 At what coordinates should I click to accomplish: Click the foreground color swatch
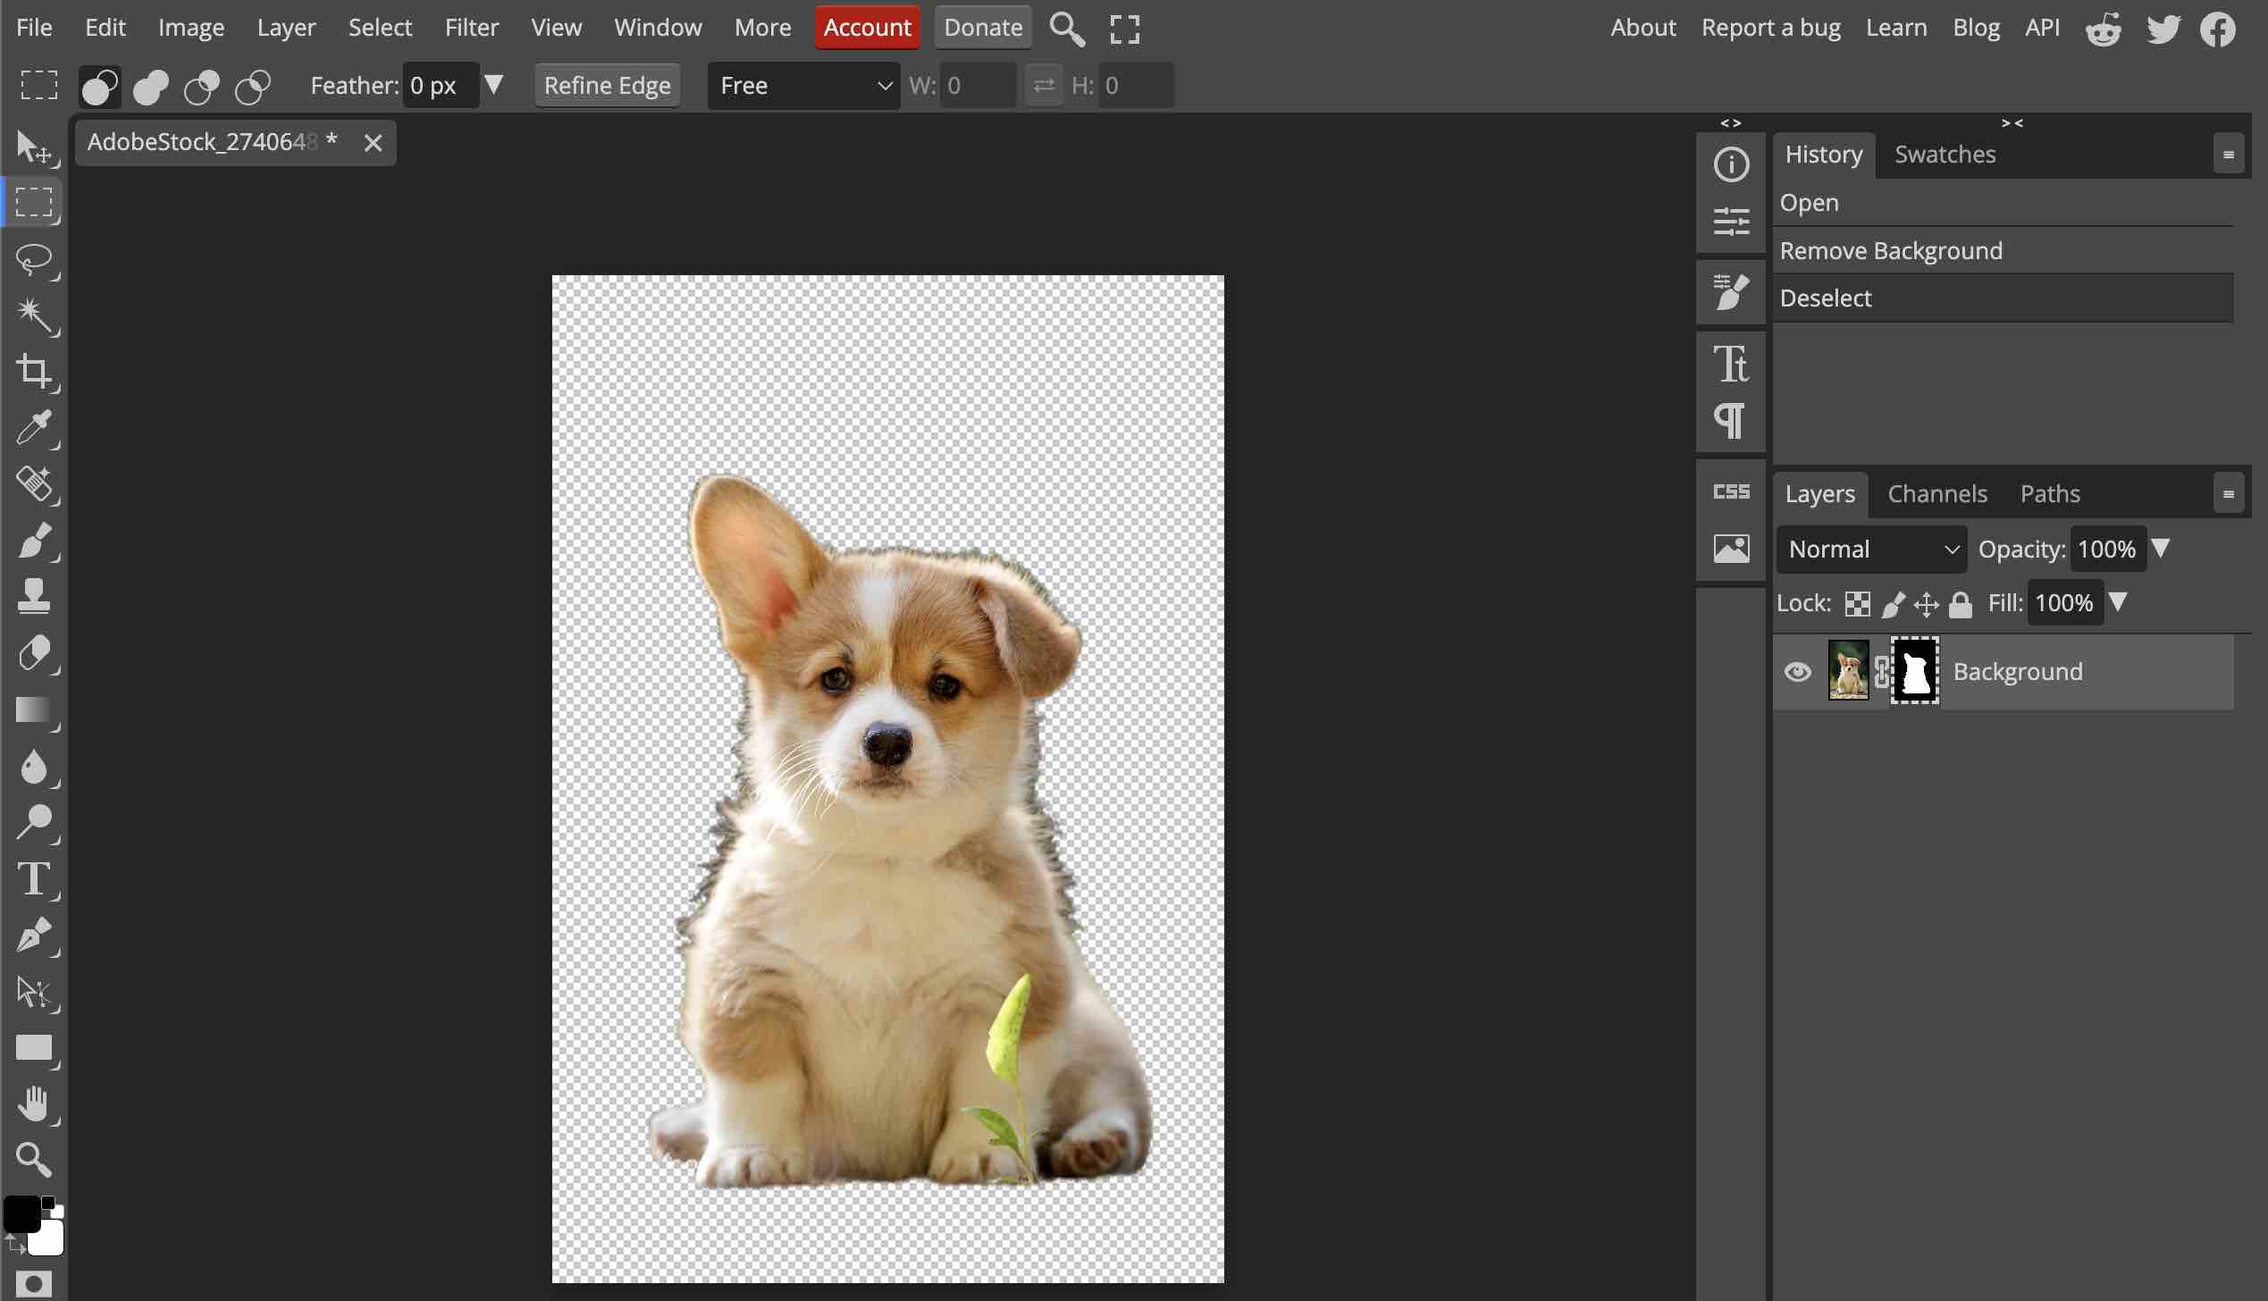20,1215
